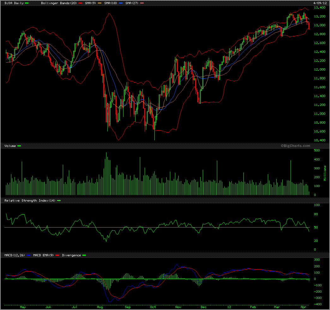
Task: Click the RSI 50 level axis label
Action: [x=316, y=228]
